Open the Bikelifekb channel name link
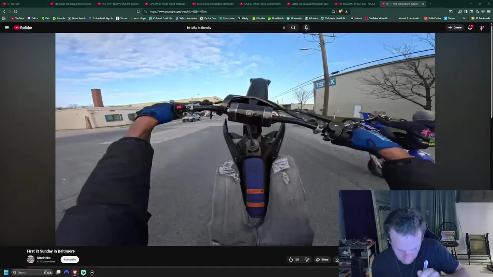This screenshot has height=277, width=493. pyautogui.click(x=44, y=258)
